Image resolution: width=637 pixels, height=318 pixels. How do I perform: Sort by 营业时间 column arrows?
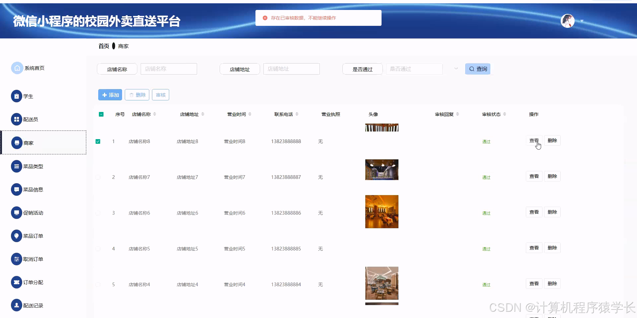(250, 114)
